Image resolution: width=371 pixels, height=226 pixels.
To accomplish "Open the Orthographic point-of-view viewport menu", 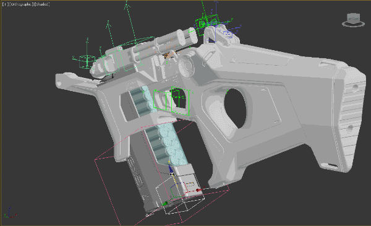I will 21,4.
